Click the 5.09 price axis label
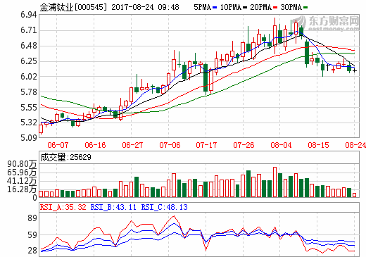This screenshot has width=366, height=257. point(29,138)
